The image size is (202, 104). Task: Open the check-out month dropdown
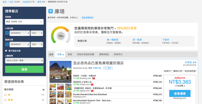20,44
